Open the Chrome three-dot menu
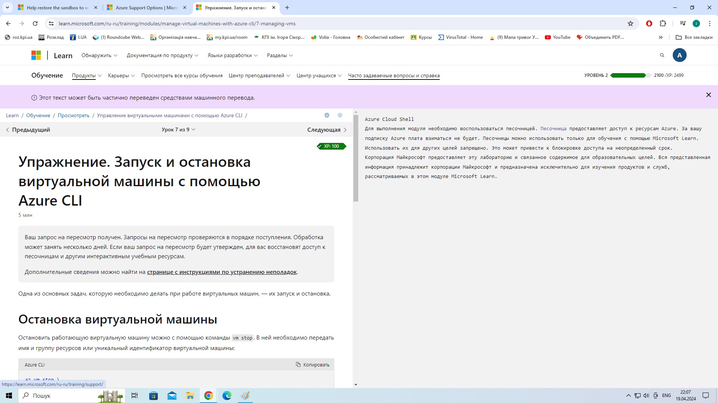The image size is (718, 403). 709,24
